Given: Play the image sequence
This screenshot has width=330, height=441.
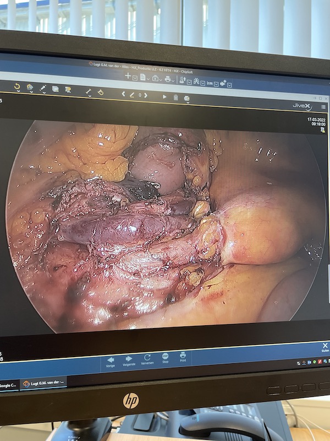Looking at the screenshot, I should (164, 97).
